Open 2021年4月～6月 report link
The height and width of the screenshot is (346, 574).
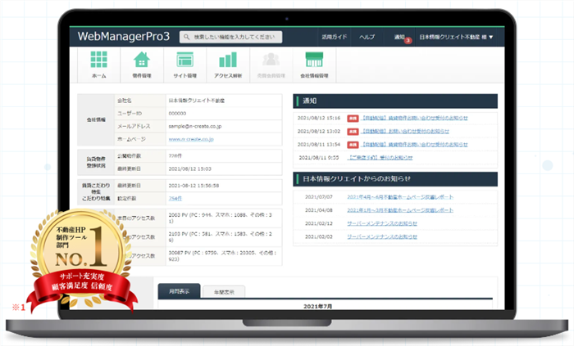point(399,197)
